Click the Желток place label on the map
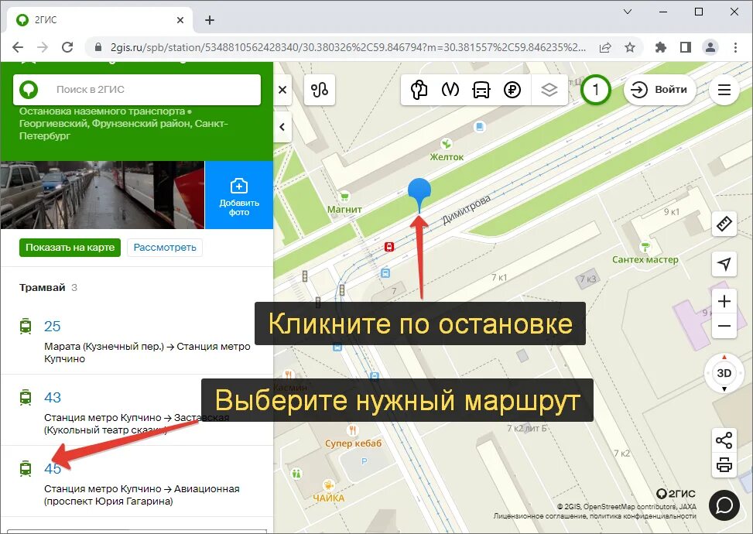This screenshot has height=534, width=753. point(447,157)
